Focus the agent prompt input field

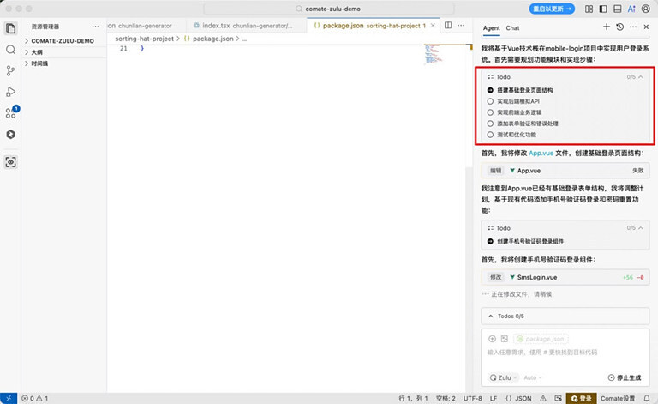click(565, 353)
